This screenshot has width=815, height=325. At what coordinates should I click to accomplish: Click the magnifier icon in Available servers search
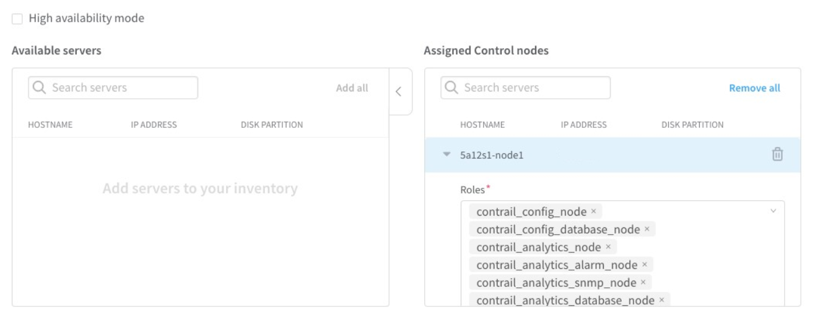[40, 88]
